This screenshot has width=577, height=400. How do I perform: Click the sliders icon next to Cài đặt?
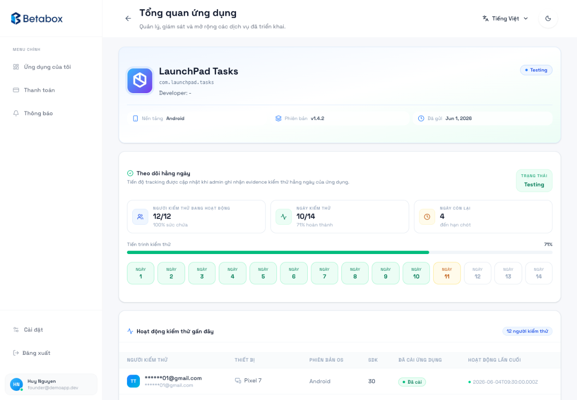coord(16,329)
